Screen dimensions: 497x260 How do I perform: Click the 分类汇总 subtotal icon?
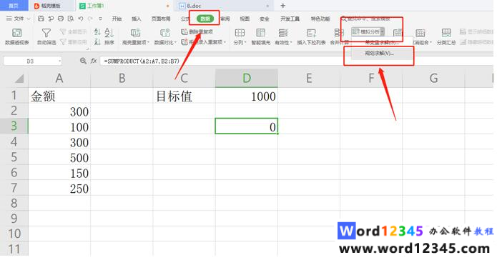point(446,33)
